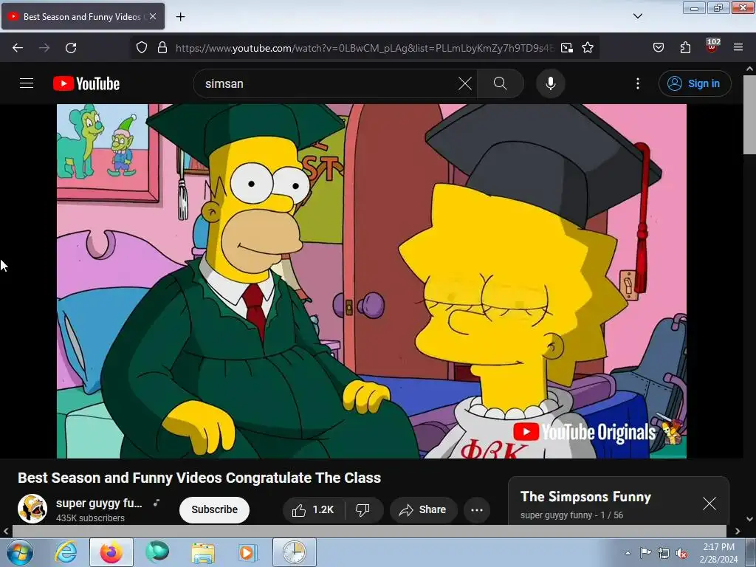Click the video title text
Image resolution: width=756 pixels, height=567 pixels.
199,478
